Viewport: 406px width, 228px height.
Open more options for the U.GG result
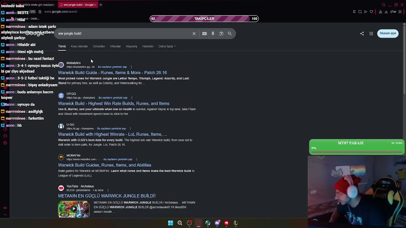click(x=130, y=129)
